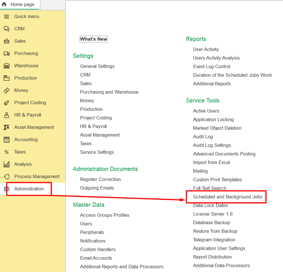
Task: Open the Database Backup tool
Action: 211,222
